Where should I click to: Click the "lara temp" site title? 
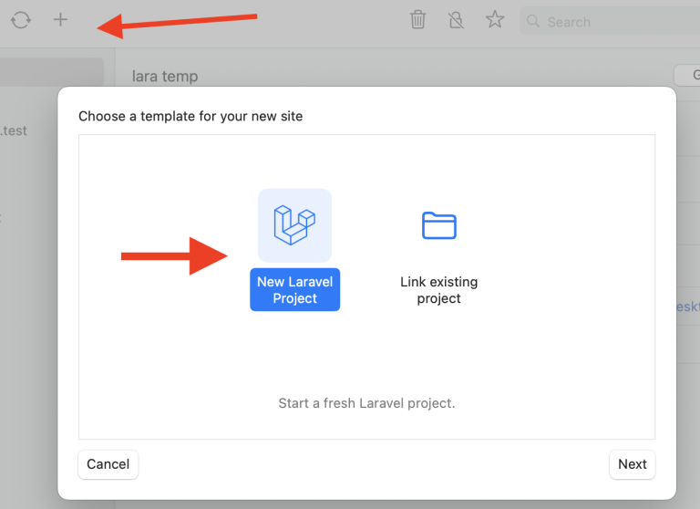point(165,76)
